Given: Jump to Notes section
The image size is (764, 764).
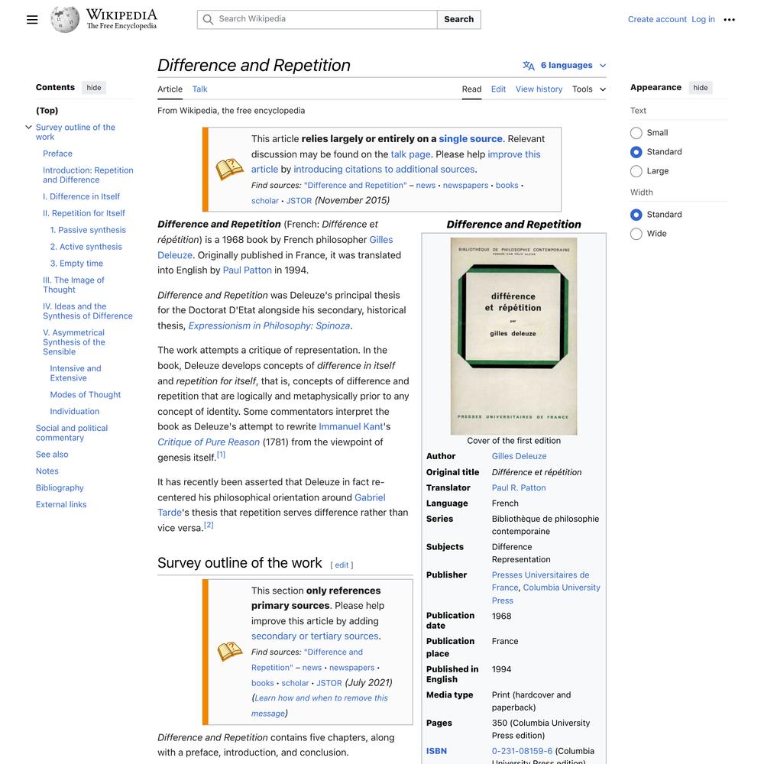Looking at the screenshot, I should coord(47,471).
